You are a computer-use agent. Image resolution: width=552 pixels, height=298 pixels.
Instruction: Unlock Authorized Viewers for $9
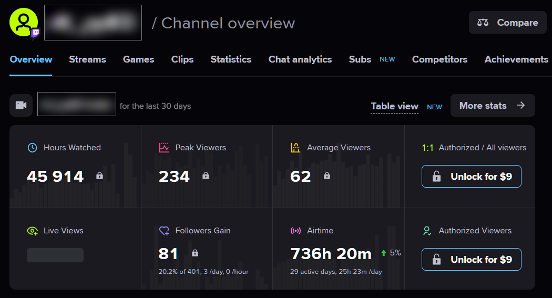[x=472, y=259]
